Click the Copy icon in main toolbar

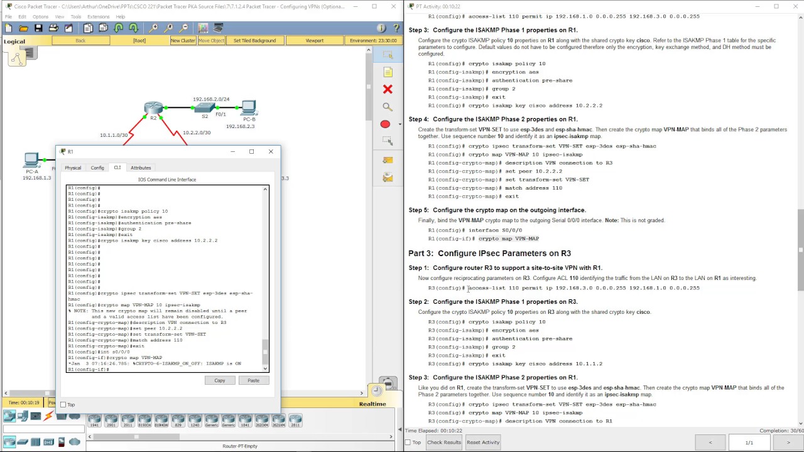[88, 28]
